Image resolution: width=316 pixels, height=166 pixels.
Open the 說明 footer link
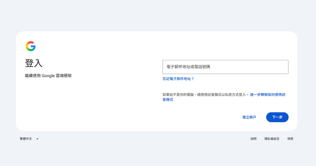click(254, 139)
